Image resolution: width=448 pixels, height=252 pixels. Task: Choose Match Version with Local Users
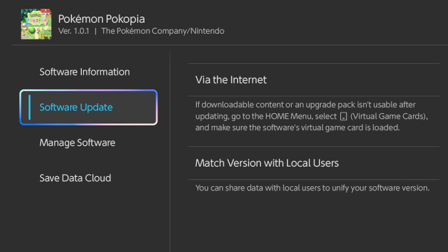[x=314, y=163]
